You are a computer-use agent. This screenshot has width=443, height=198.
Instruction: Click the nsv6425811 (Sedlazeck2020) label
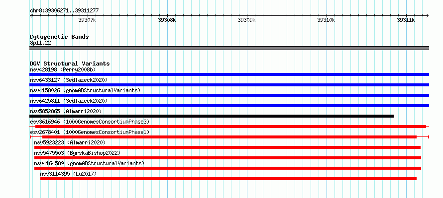(69, 101)
